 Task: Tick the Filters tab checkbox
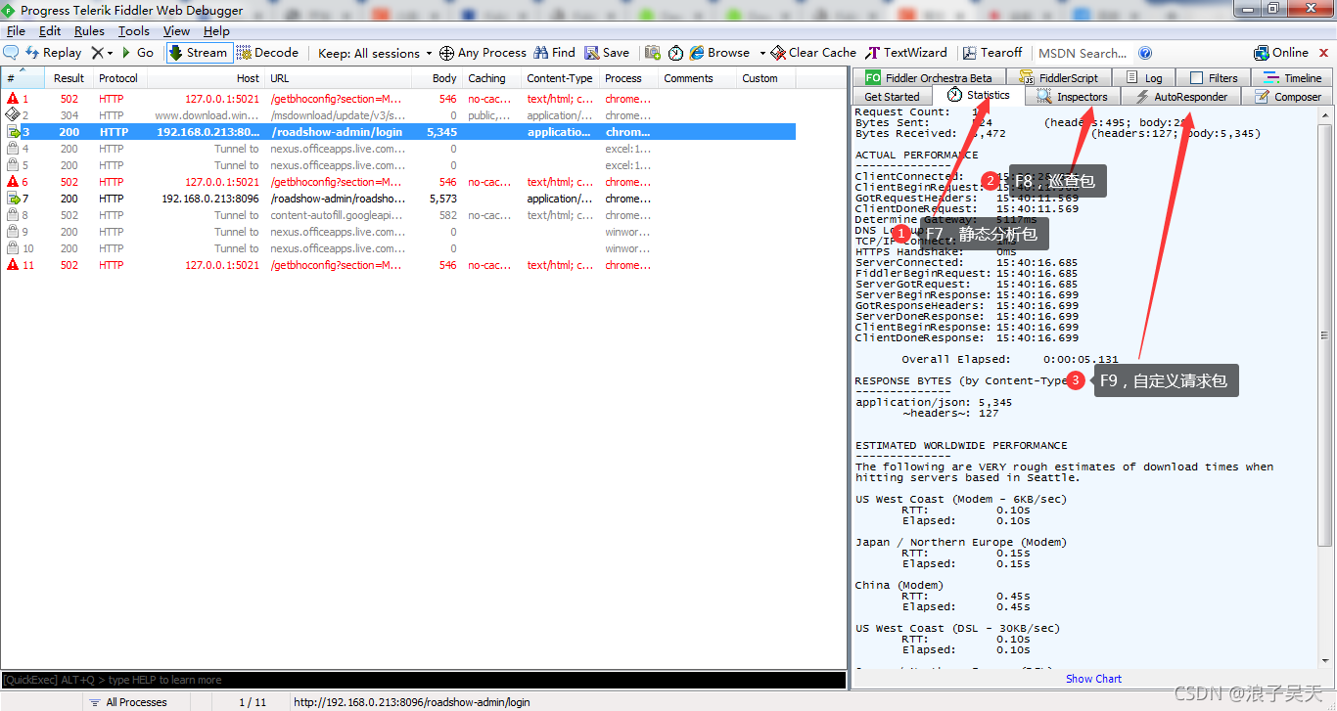[x=1196, y=78]
